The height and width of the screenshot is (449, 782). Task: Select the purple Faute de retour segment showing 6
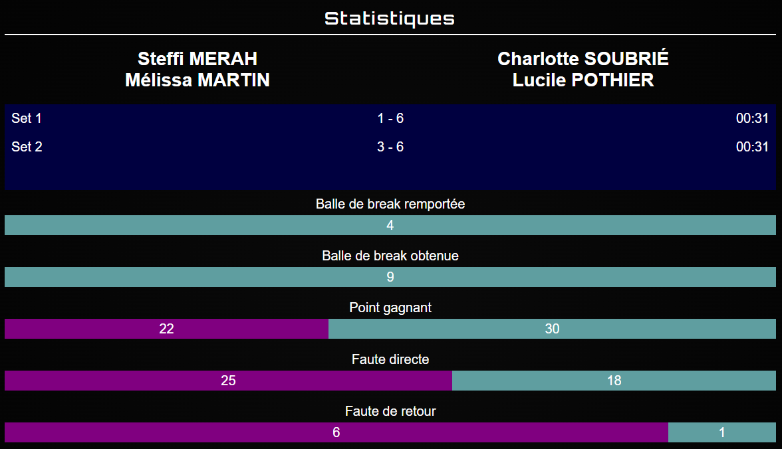(336, 432)
